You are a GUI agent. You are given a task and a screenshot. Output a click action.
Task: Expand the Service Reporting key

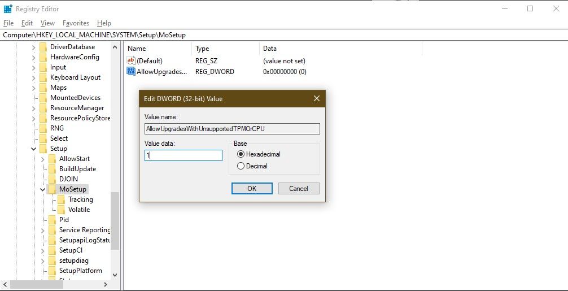click(43, 230)
